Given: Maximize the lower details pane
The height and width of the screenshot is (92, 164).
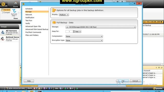Looking at the screenshot, I should pyautogui.click(x=159, y=68).
